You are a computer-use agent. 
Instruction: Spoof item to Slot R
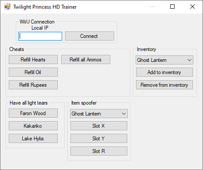pos(99,151)
